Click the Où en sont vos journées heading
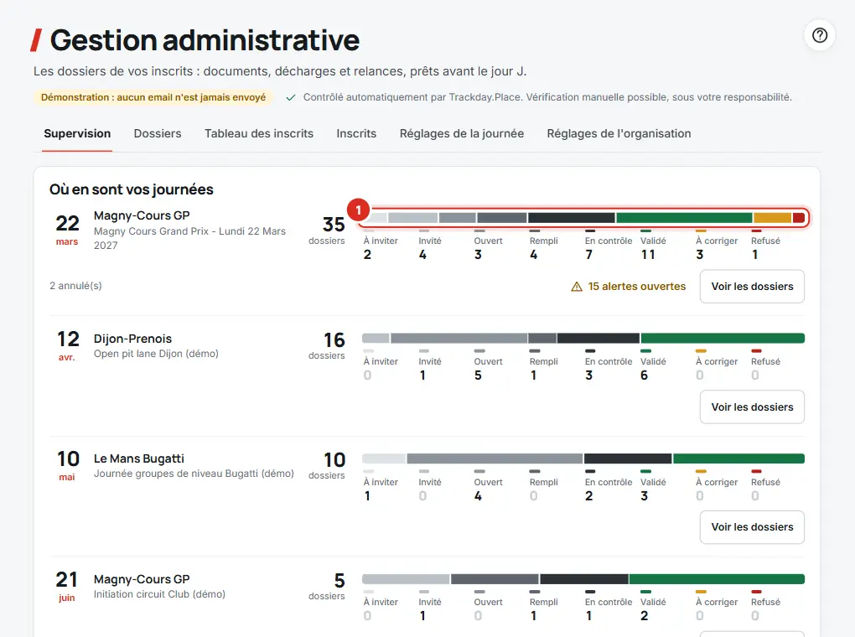The width and height of the screenshot is (855, 637). [x=132, y=189]
